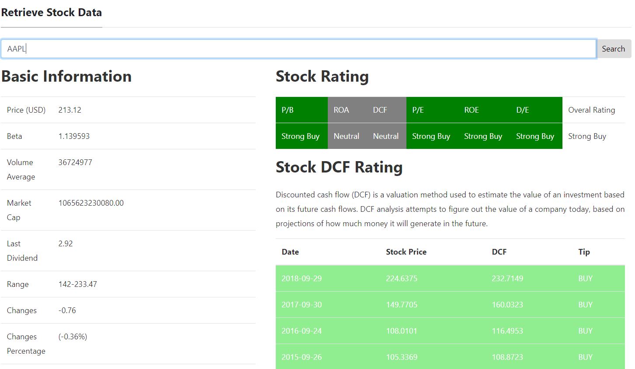Viewport: 635px width, 369px height.
Task: Click the DCF column header in table
Action: pos(499,252)
